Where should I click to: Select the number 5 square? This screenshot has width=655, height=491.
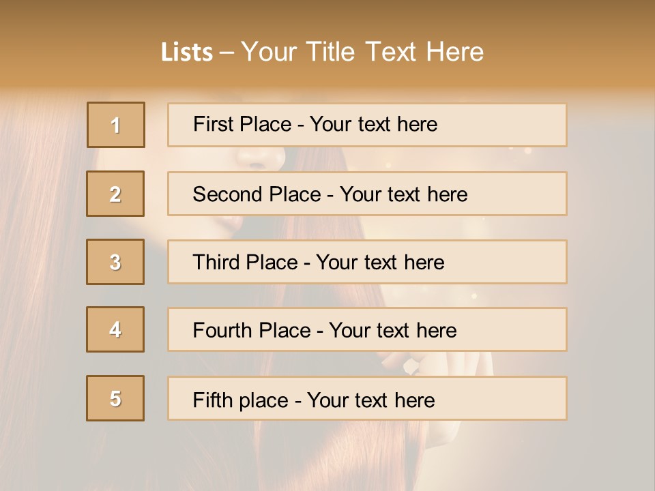click(x=115, y=398)
